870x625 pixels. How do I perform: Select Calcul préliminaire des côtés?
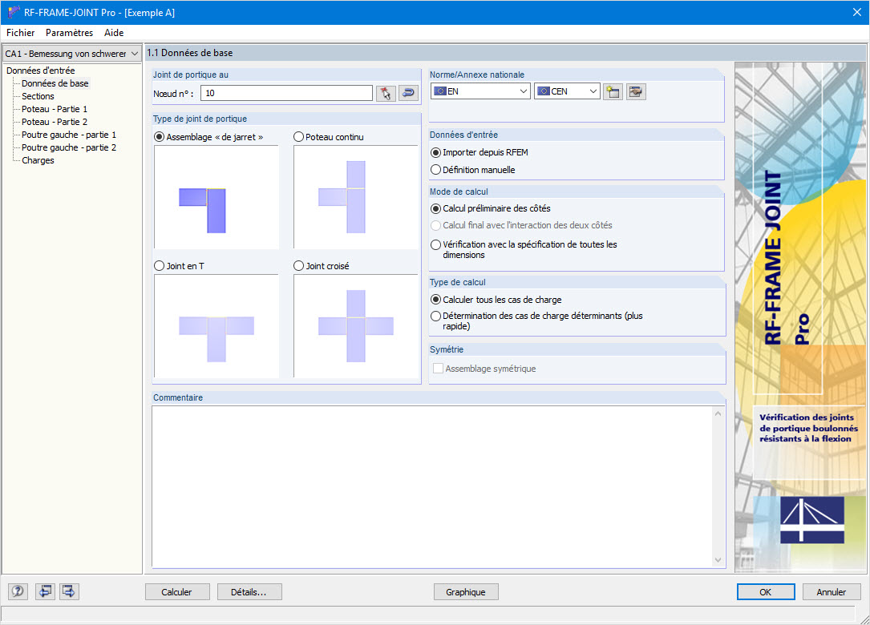[x=491, y=208]
